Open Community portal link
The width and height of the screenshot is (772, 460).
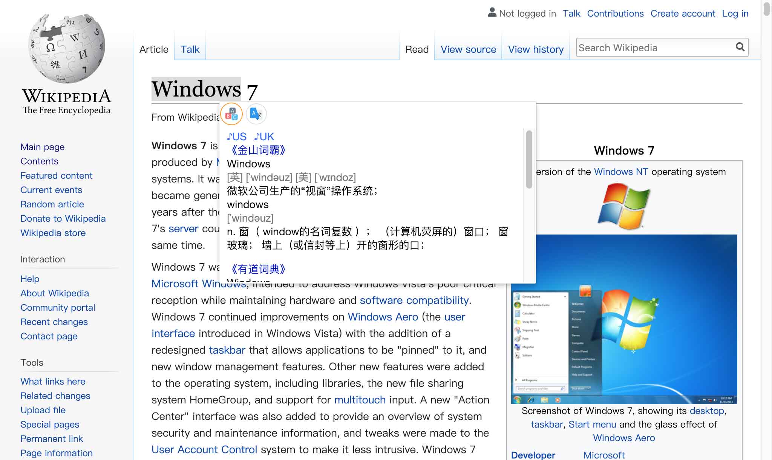click(x=58, y=308)
